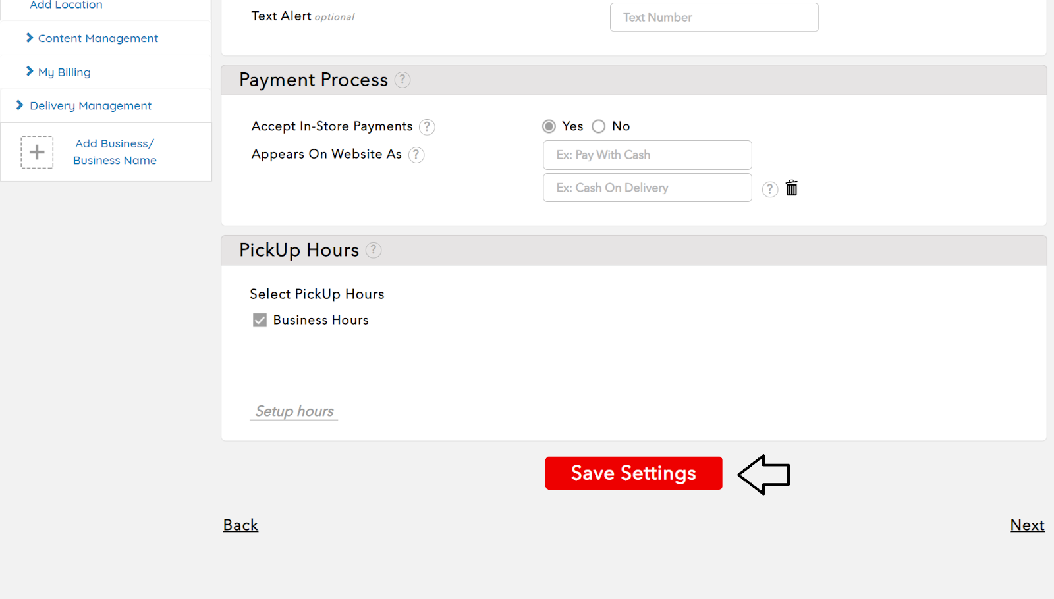Go to the Next page link
1054x599 pixels.
(x=1027, y=525)
